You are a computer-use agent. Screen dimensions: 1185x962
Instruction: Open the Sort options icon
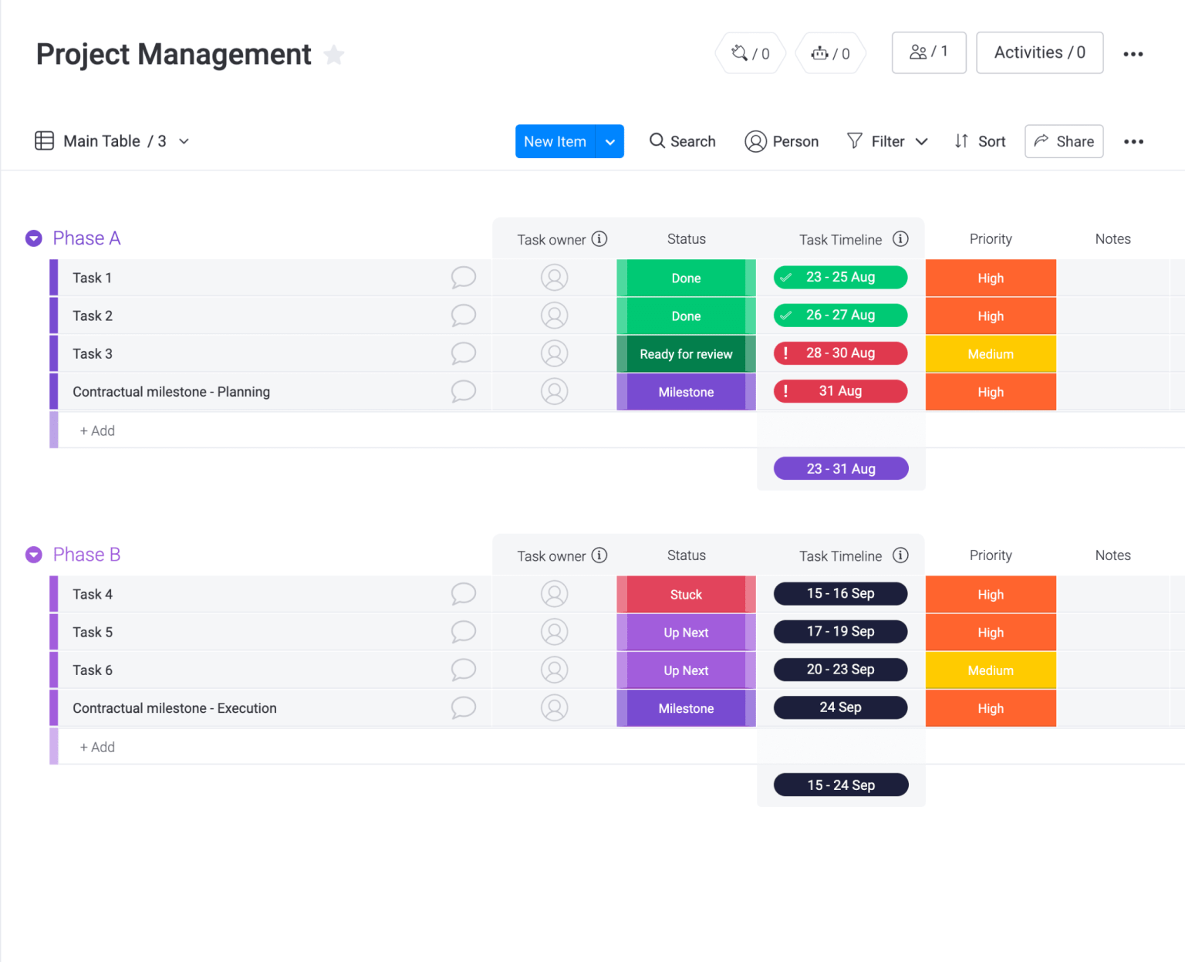[x=961, y=141]
